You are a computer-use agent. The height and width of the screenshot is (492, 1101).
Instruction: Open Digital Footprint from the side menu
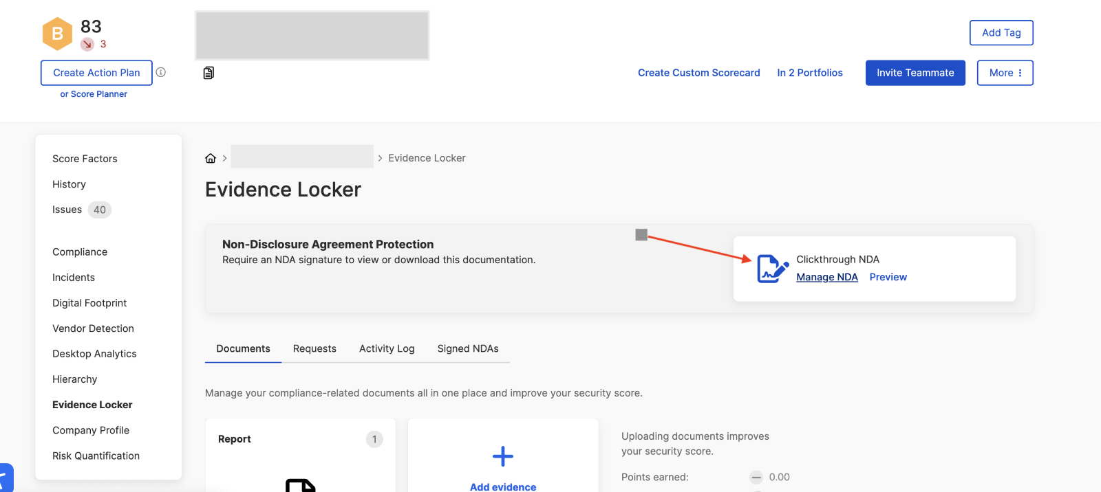89,303
